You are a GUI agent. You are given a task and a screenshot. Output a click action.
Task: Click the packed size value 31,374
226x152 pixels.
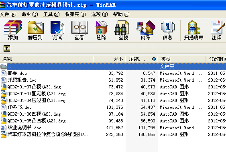click(x=148, y=80)
